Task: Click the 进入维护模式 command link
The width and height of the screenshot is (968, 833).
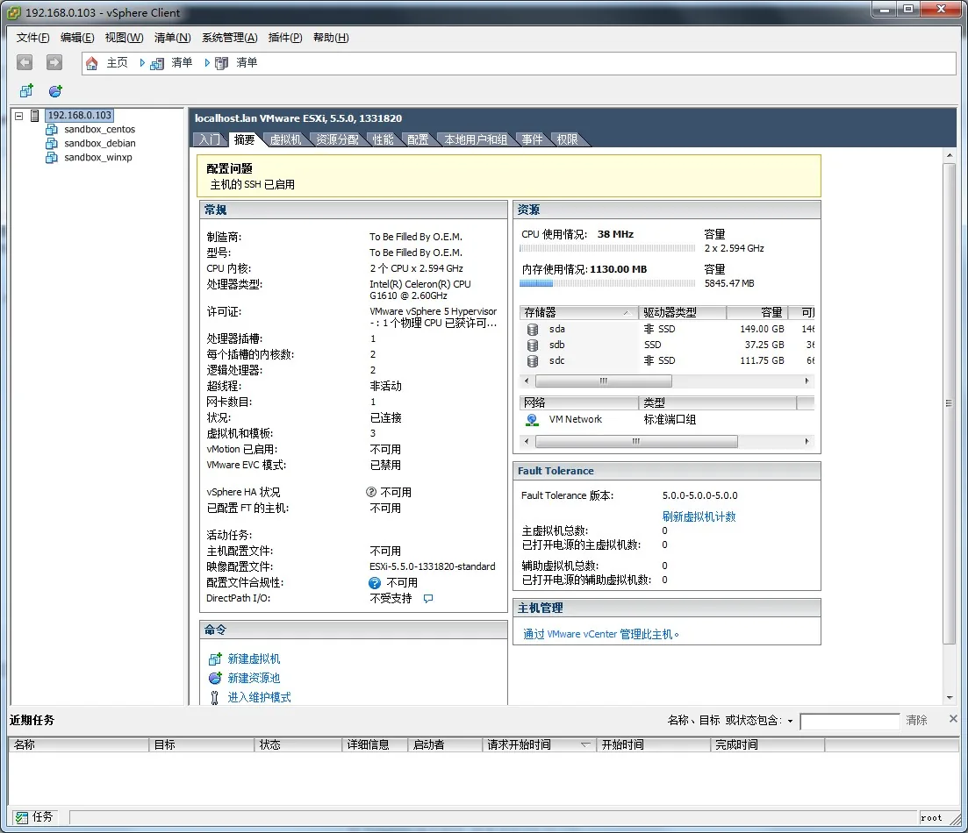Action: click(x=259, y=697)
